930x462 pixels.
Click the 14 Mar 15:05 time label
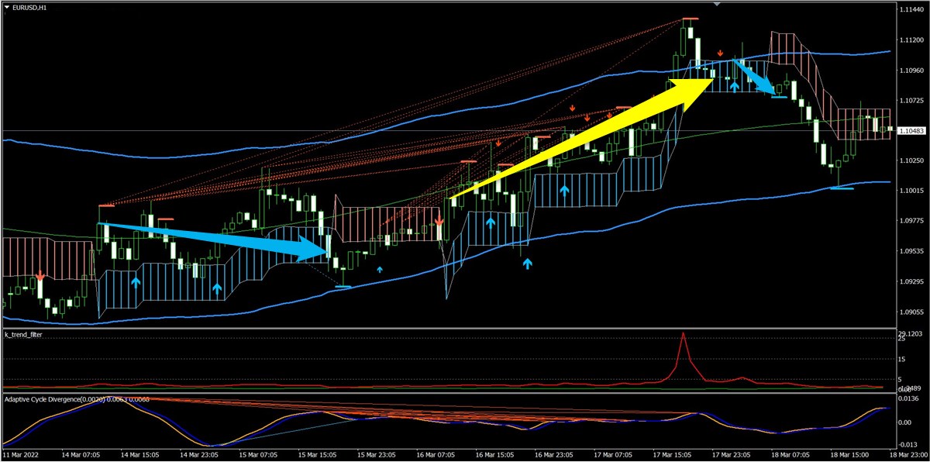(140, 455)
